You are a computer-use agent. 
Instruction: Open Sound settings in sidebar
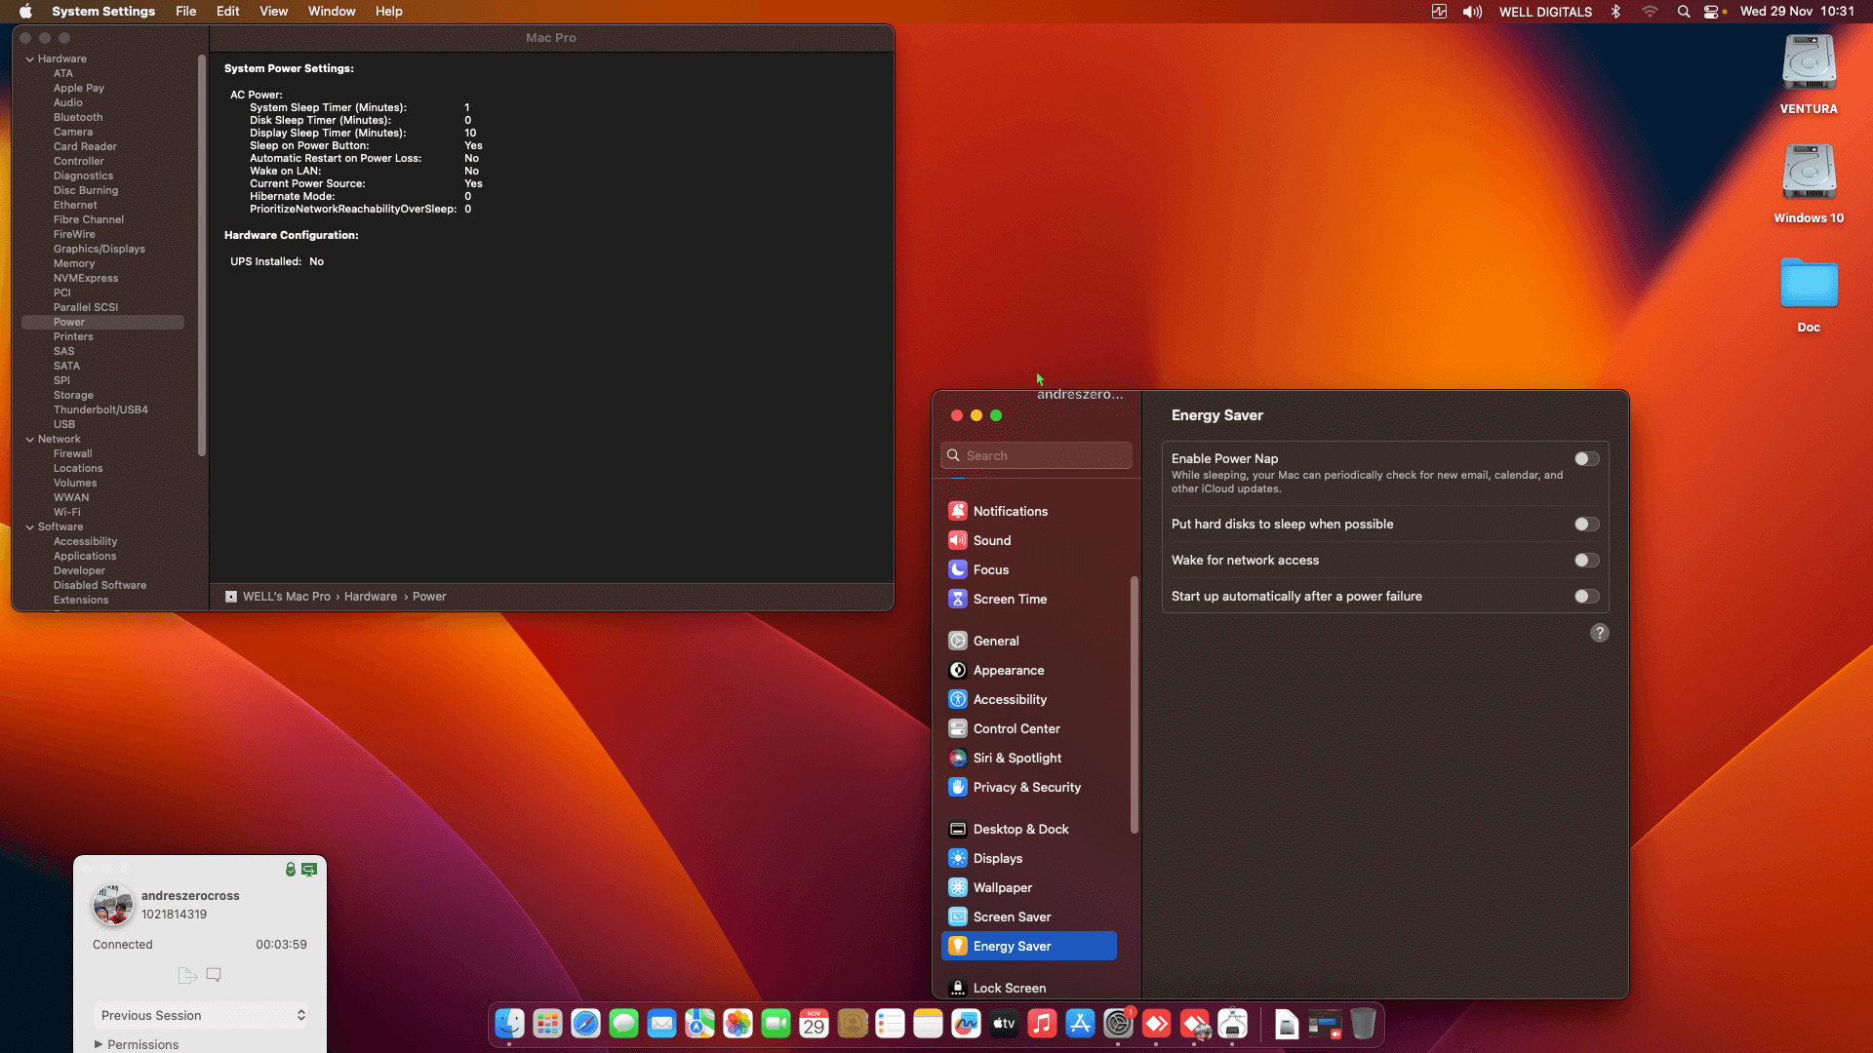click(991, 540)
